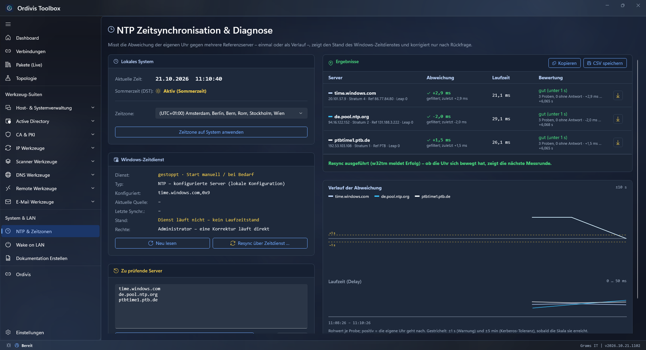Viewport: 646px width, 350px height.
Task: Click the current time 21.10.2026 11:10:40
Action: point(189,79)
